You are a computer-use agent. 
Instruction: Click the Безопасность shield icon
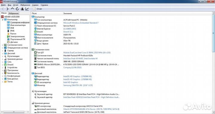coord(5,73)
